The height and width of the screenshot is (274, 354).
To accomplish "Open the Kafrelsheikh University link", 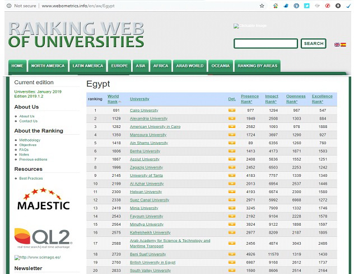I will (150, 232).
